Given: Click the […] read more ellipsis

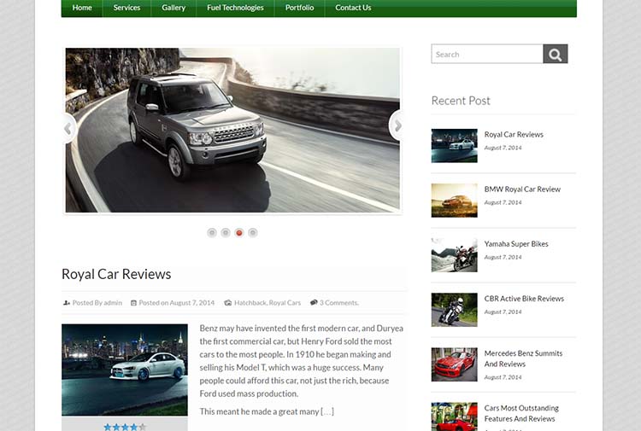Looking at the screenshot, I should [x=327, y=411].
